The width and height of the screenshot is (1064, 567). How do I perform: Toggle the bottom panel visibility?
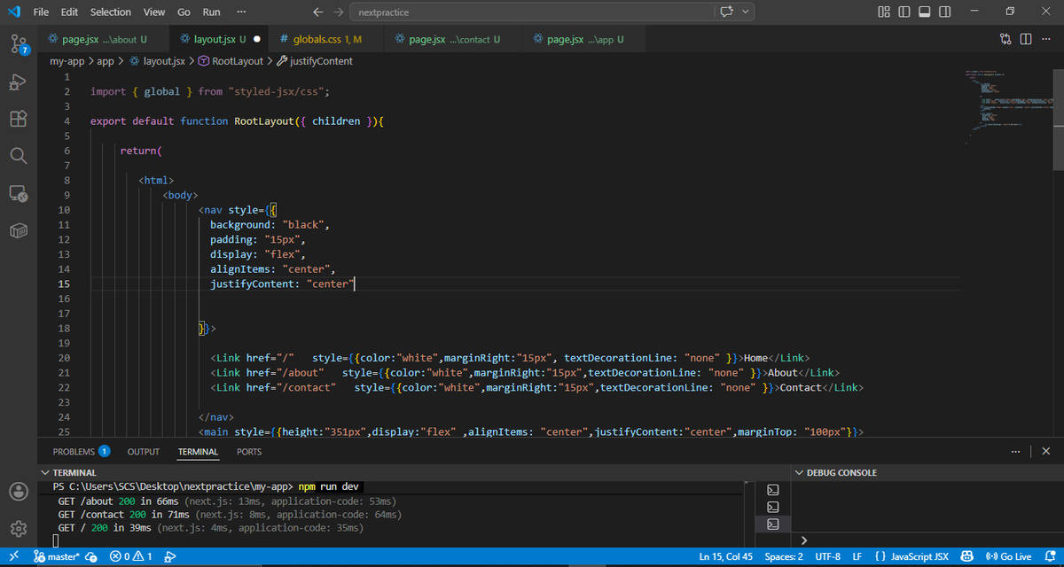925,12
